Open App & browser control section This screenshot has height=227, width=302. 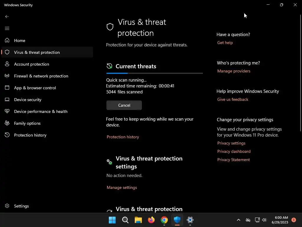tap(47, 87)
